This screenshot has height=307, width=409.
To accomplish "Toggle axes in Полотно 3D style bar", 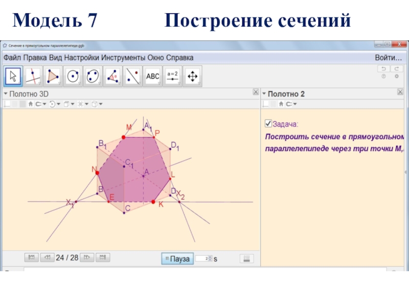I will click(7, 104).
